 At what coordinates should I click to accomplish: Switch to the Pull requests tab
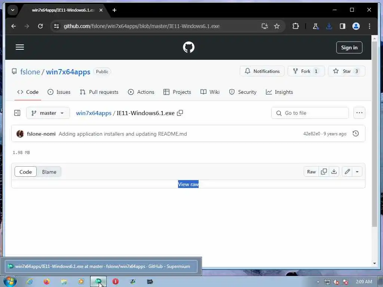99,92
